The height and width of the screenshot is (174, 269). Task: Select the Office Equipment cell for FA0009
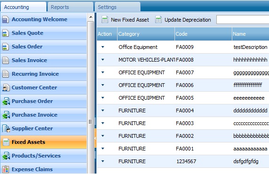146,47
